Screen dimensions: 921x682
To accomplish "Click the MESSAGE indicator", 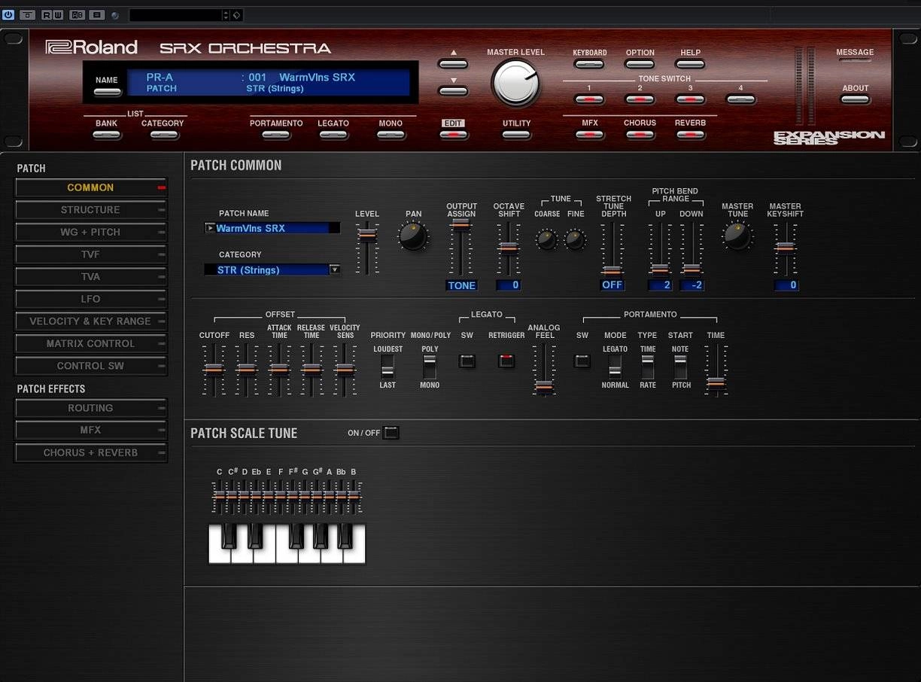I will [855, 60].
